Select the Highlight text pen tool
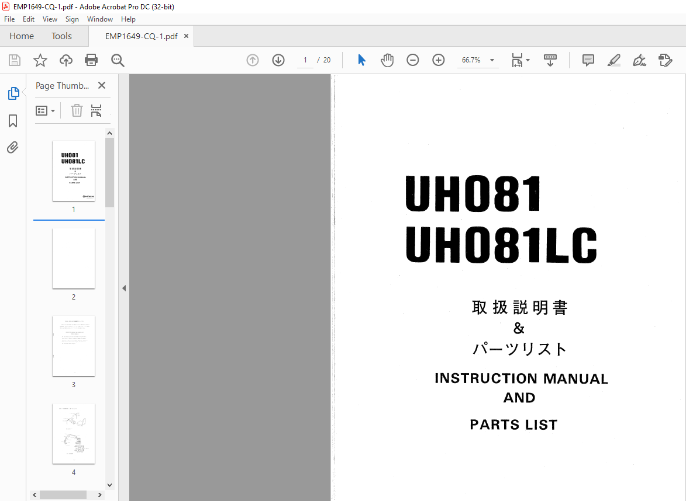The height and width of the screenshot is (501, 686). coord(614,60)
